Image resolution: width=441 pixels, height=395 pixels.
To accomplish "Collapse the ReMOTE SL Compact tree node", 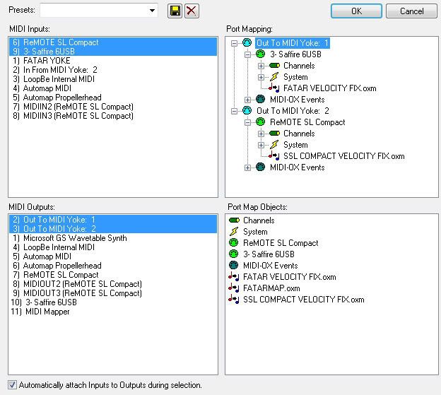I will coord(247,122).
